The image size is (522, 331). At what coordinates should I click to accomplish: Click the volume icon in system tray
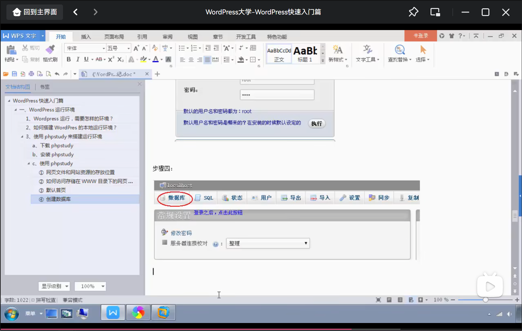509,314
